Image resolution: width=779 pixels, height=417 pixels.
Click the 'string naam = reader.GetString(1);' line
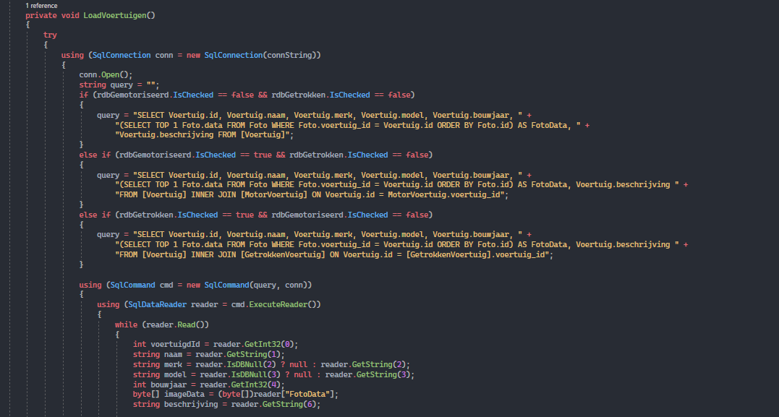click(209, 354)
